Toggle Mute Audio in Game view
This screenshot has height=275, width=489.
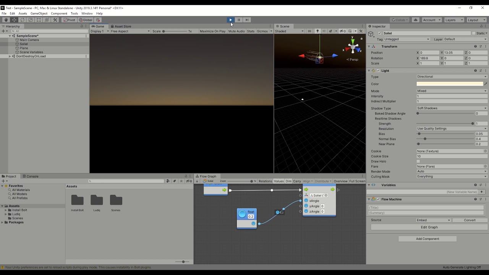(236, 31)
